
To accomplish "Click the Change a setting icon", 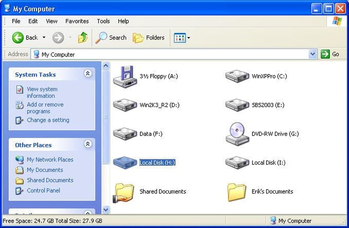I will click(20, 120).
